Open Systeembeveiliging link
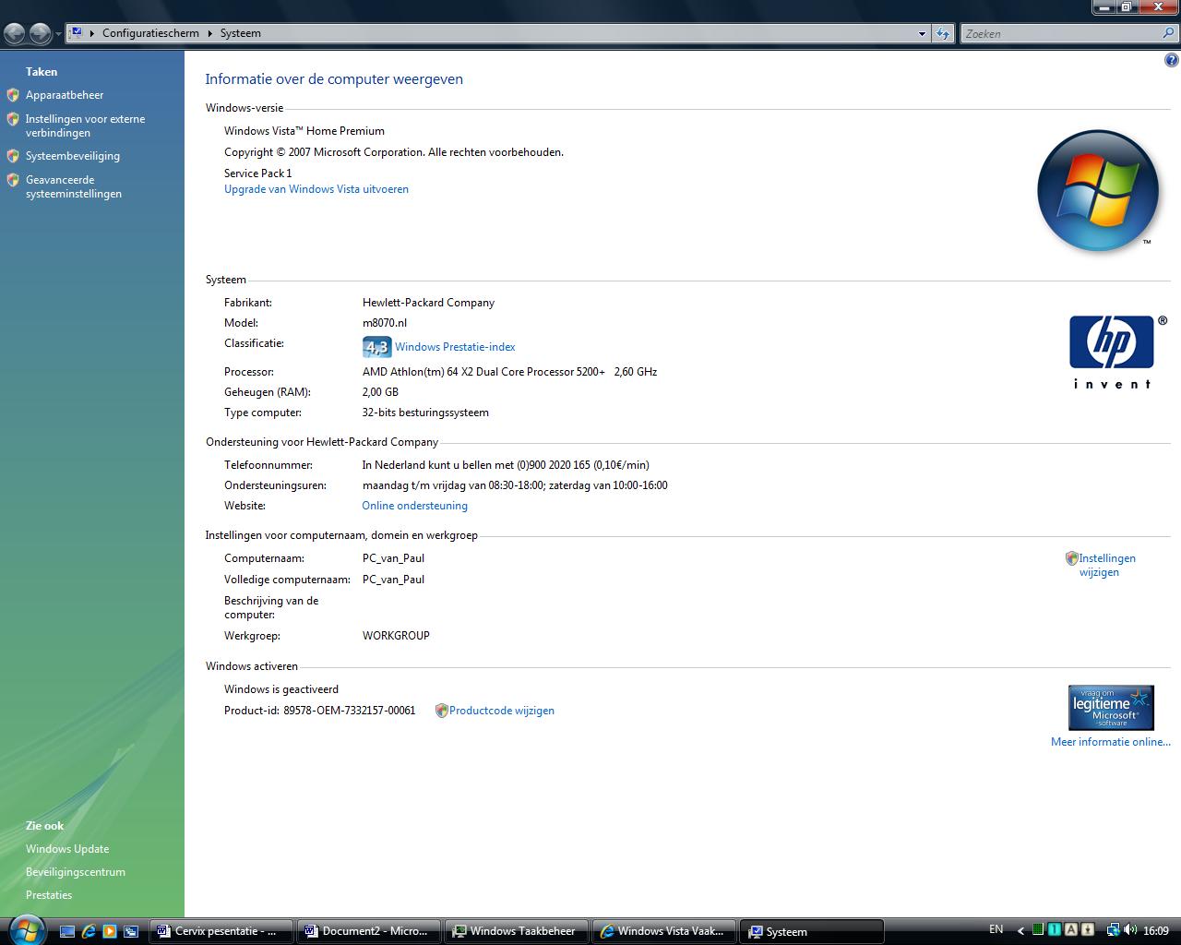The image size is (1181, 945). pyautogui.click(x=73, y=156)
